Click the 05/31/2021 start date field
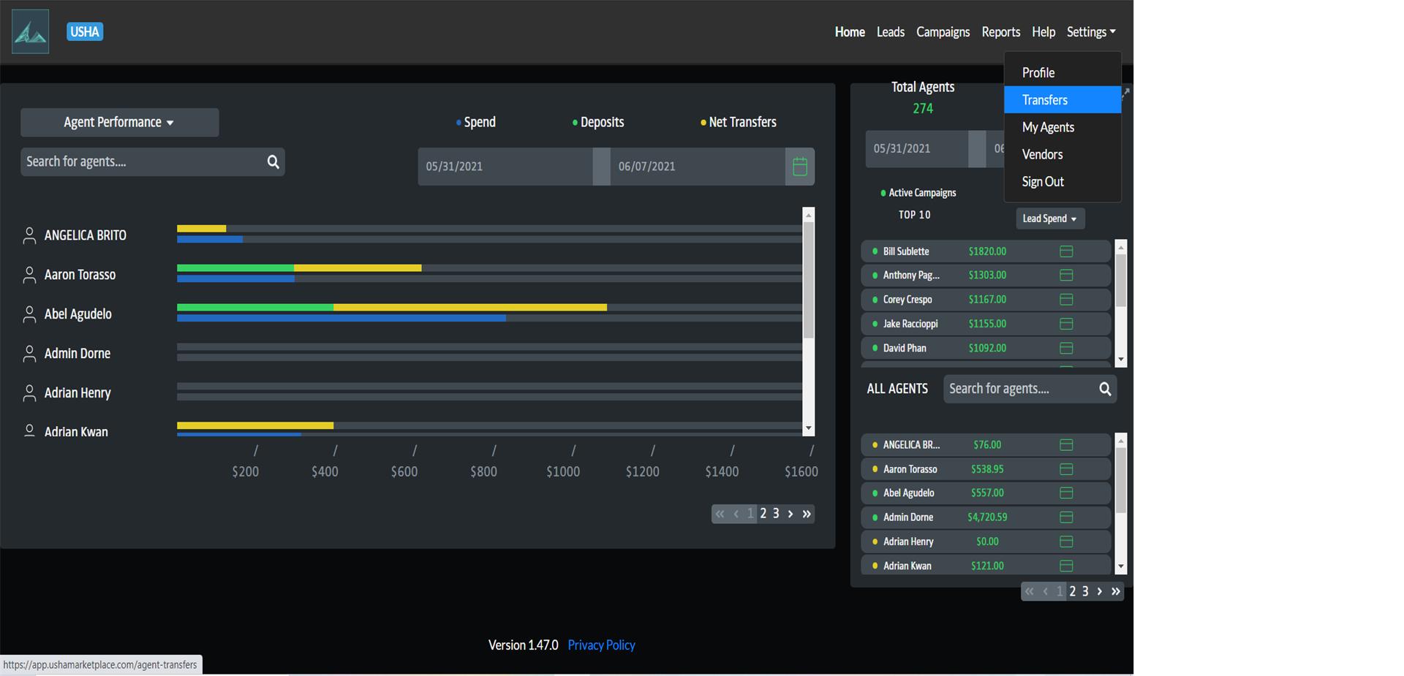Image resolution: width=1404 pixels, height=676 pixels. click(x=505, y=167)
